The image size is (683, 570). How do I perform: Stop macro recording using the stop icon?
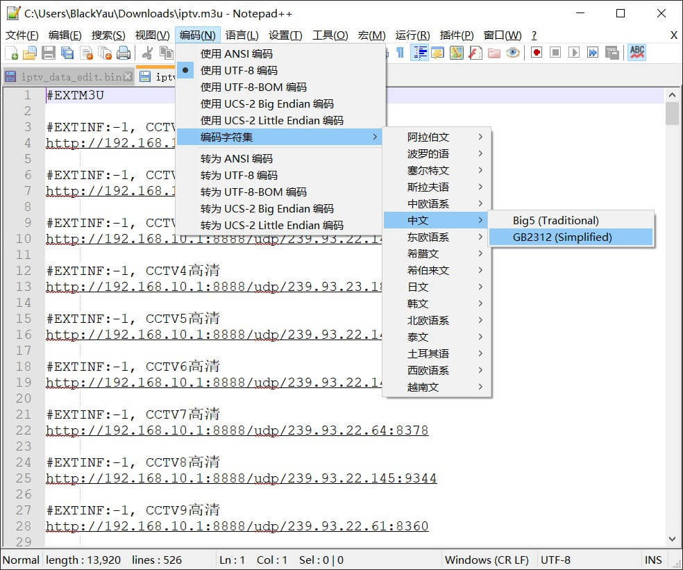(x=555, y=53)
